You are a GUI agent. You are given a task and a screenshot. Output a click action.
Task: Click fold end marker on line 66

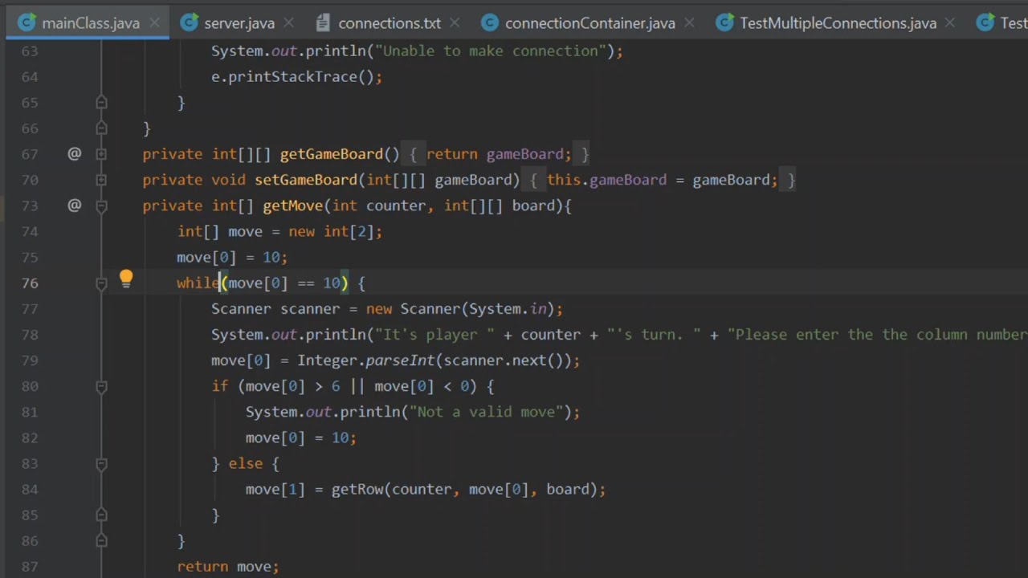coord(101,128)
